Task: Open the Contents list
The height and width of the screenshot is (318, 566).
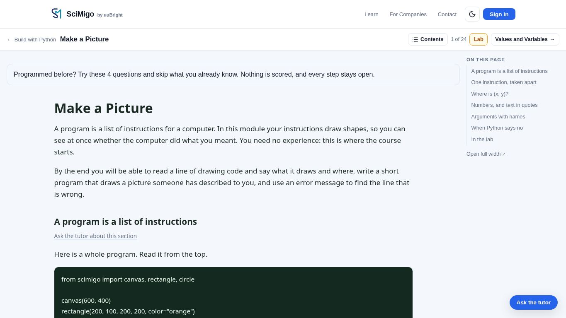Action: point(428,39)
